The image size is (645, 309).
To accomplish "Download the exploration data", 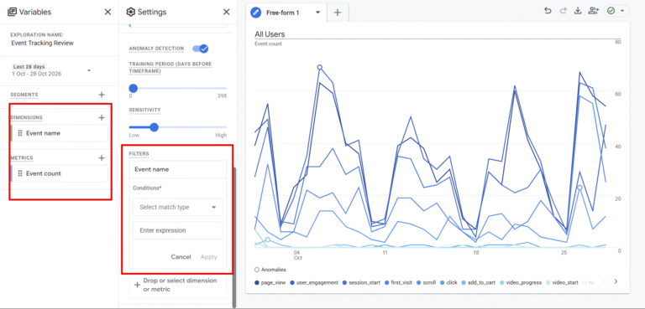I will (578, 11).
